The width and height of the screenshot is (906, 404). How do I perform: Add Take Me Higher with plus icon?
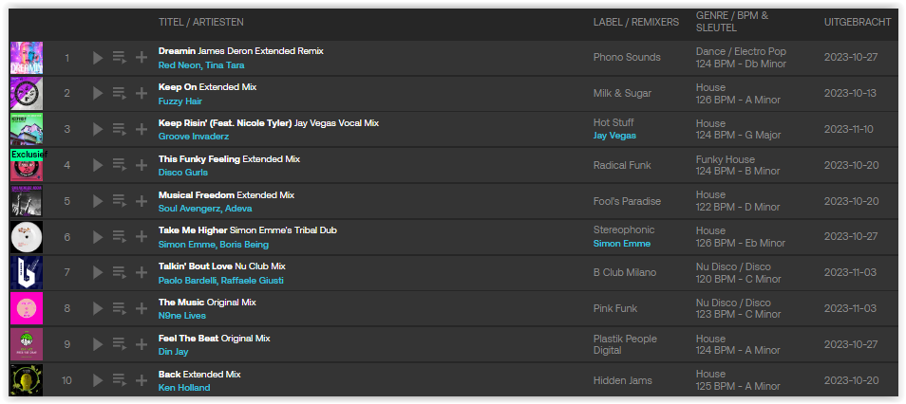(141, 237)
